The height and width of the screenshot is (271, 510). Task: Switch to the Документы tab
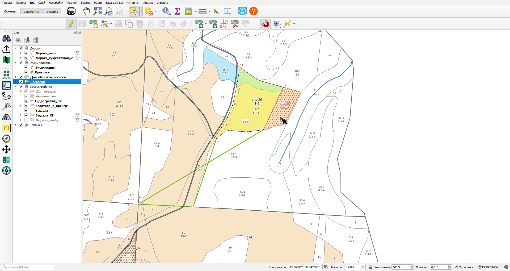click(x=31, y=12)
